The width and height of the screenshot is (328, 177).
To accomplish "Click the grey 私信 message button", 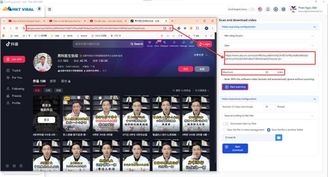I will tap(202, 69).
